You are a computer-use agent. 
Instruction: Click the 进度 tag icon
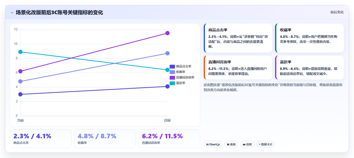click(244, 144)
